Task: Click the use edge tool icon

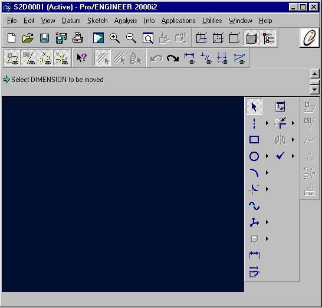Action: click(254, 239)
